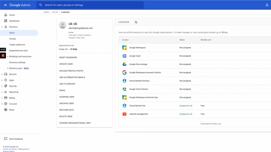Open Privacy Policy footer link
Viewport: 271px width, 152px height.
pyautogui.click(x=9, y=151)
